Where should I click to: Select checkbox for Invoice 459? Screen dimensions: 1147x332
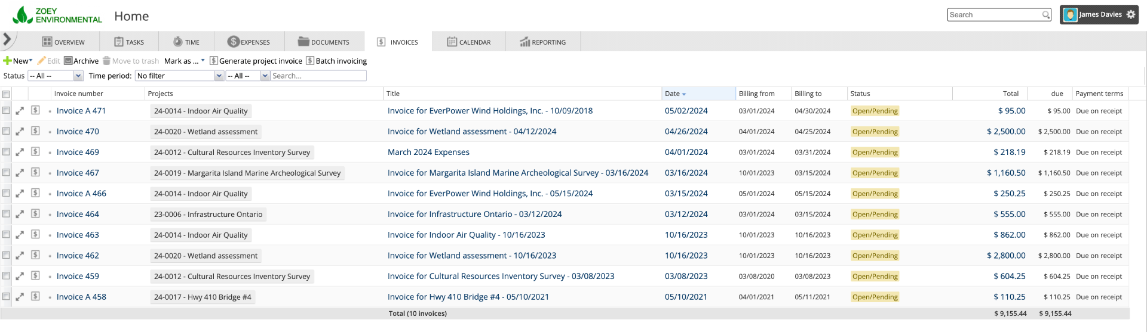(6, 276)
